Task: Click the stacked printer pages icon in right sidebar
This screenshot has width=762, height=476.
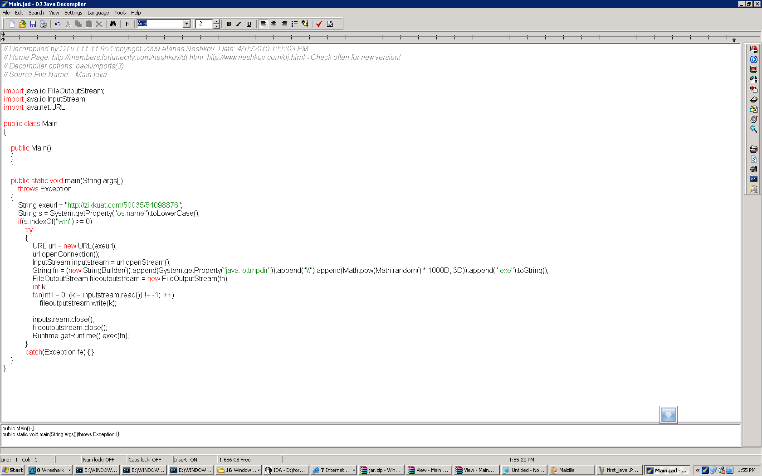Action: (753, 149)
